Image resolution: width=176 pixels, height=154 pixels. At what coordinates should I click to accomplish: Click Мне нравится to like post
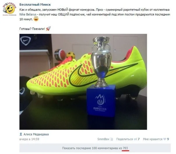coord(153,139)
